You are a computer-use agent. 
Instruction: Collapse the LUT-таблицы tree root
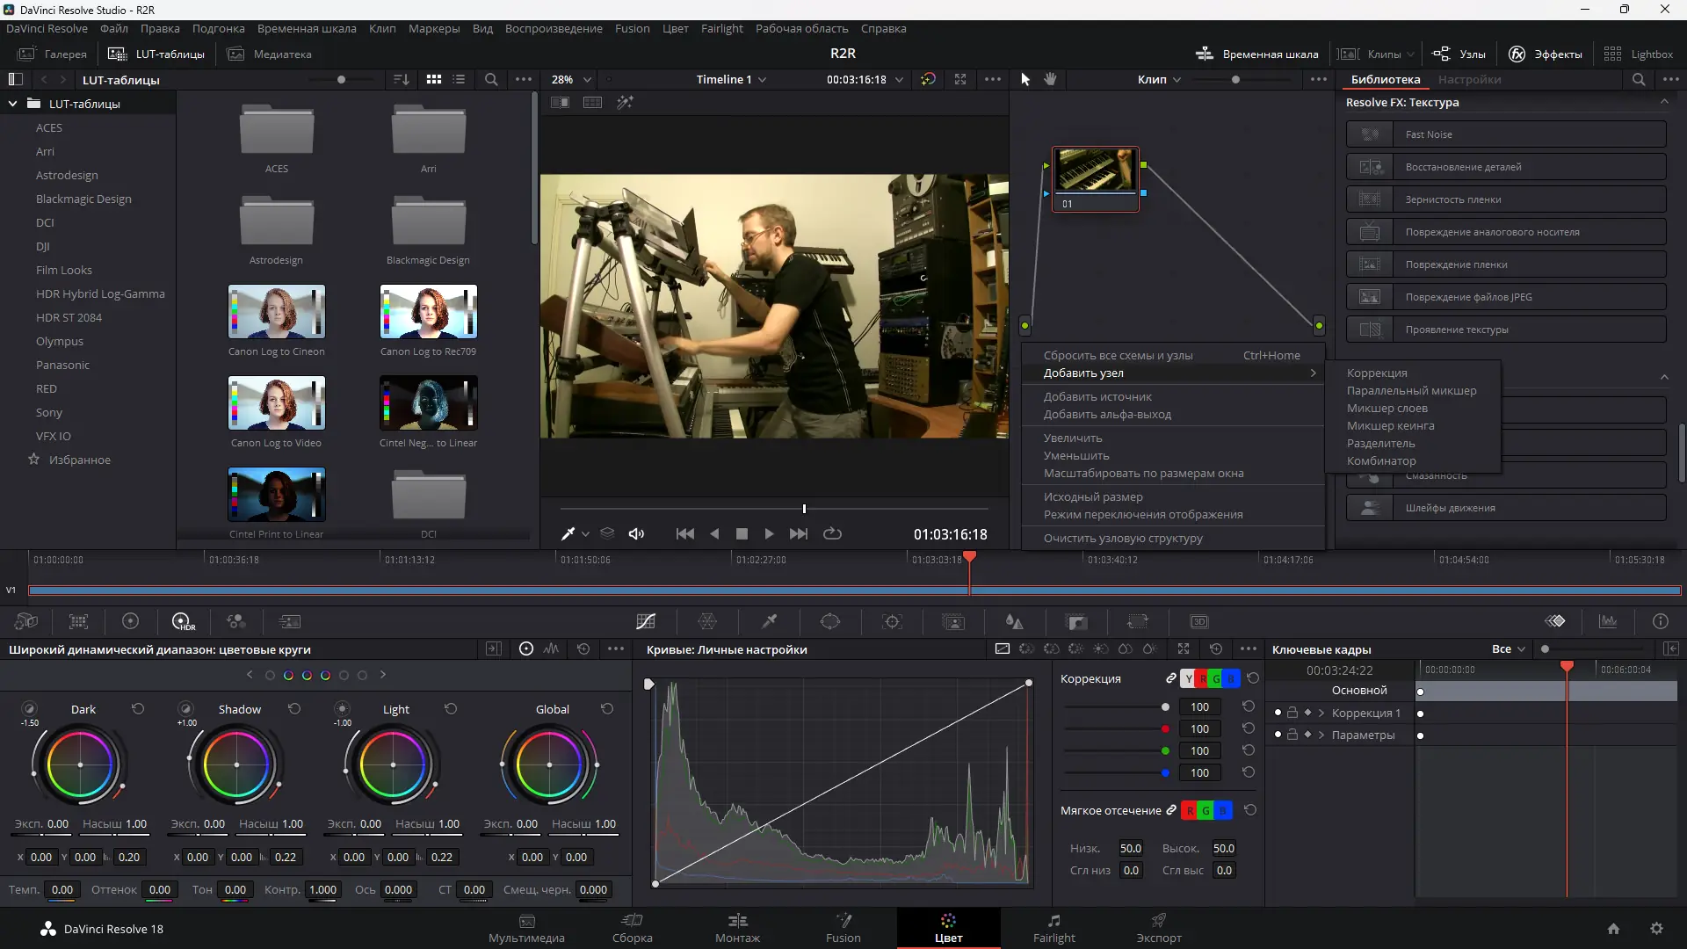tap(13, 104)
